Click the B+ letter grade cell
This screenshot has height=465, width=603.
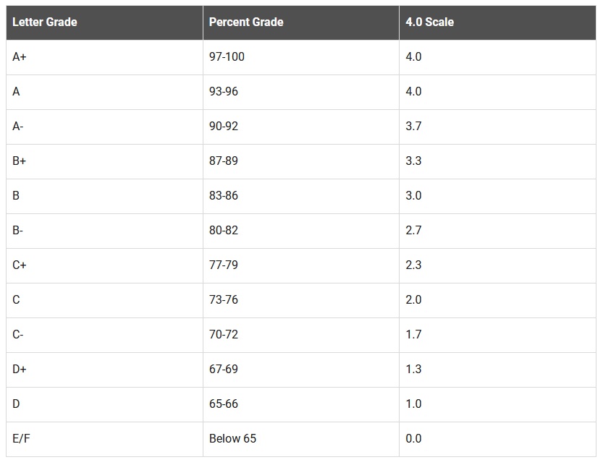(20, 161)
